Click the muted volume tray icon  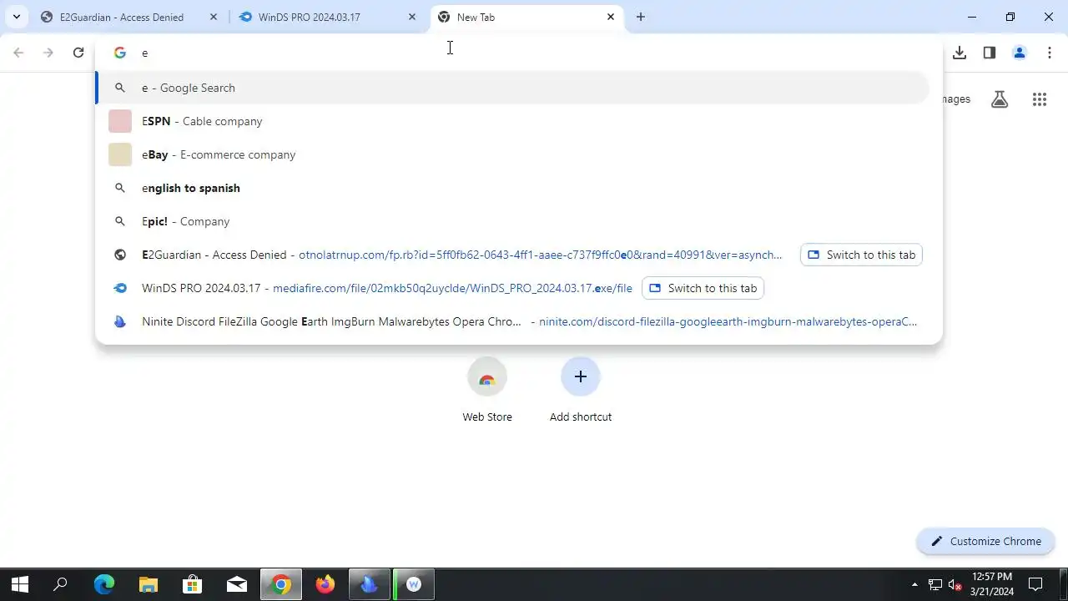pos(955,585)
